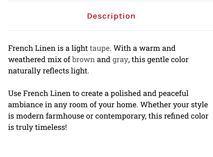Viewport: 213px width, 157px height.
Task: Click 'Use French Linen' starting second paragraph
Action: click(39, 94)
